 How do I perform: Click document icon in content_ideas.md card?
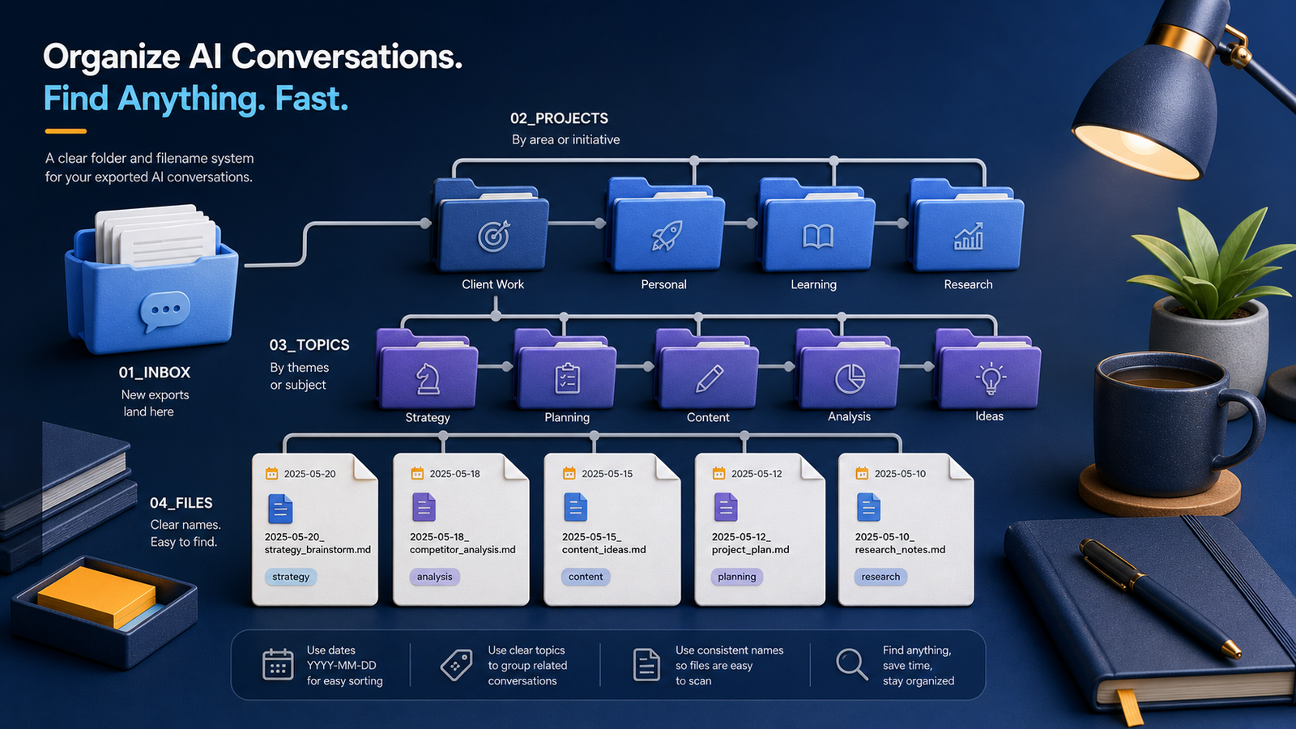pyautogui.click(x=576, y=507)
